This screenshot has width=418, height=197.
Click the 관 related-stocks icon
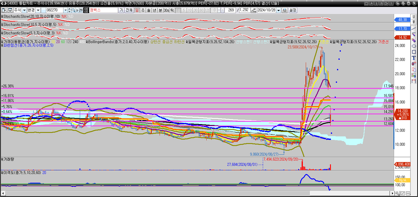[x=81, y=10]
